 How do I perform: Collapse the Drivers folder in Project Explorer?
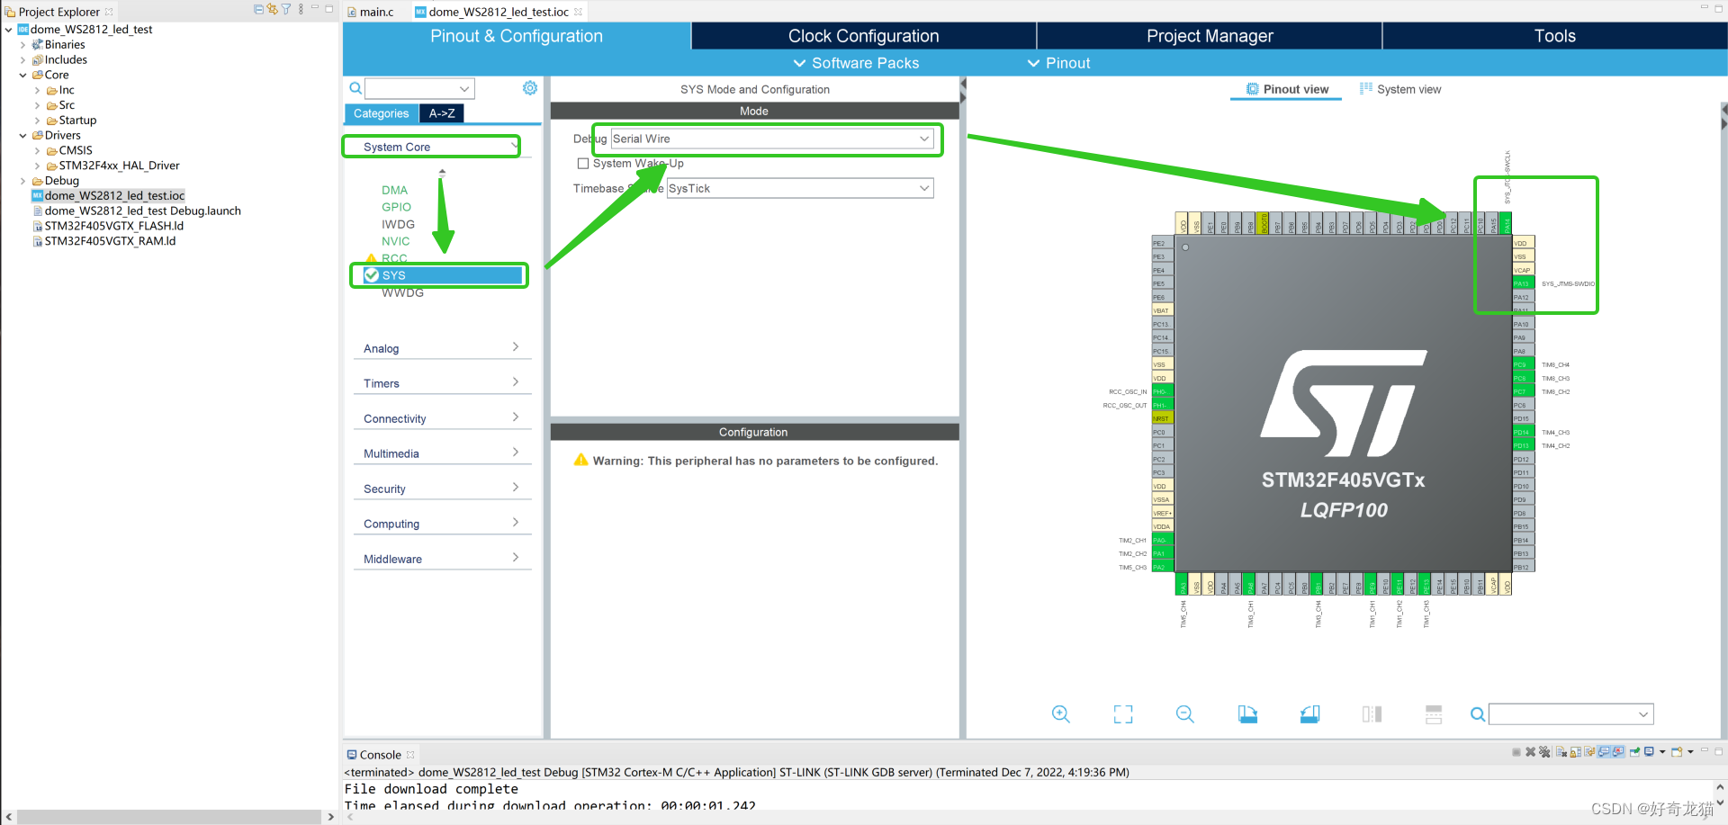click(22, 136)
